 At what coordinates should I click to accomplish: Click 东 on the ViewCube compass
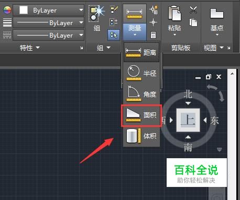[214, 121]
